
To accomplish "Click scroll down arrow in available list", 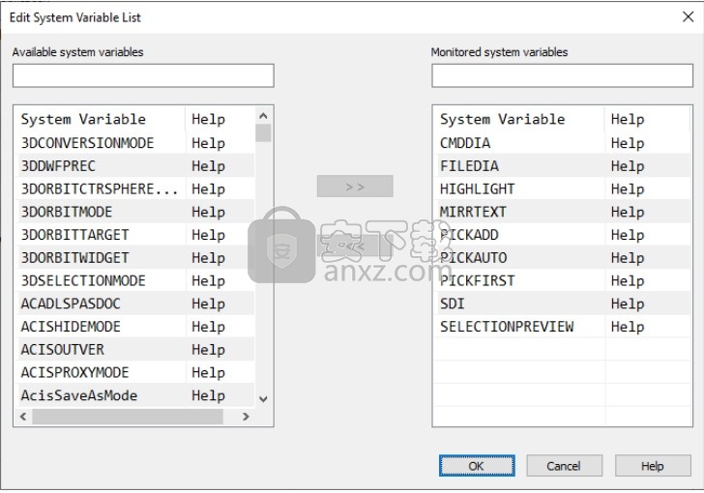I will 264,398.
